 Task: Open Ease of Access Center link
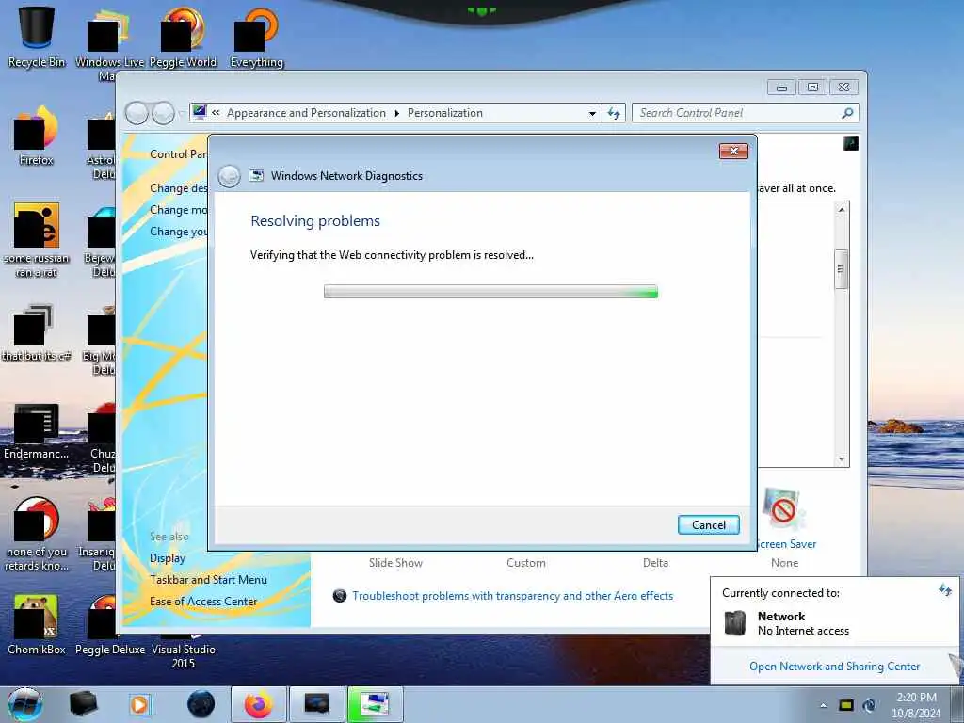tap(203, 602)
